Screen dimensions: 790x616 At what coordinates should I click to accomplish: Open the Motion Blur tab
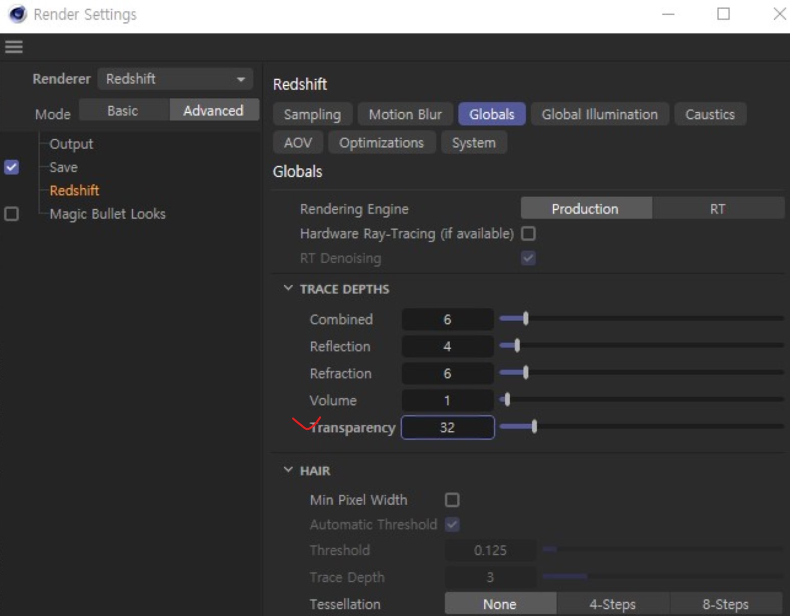(x=405, y=114)
